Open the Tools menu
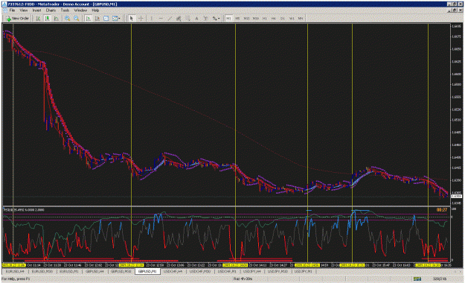The height and width of the screenshot is (283, 465). 65,10
